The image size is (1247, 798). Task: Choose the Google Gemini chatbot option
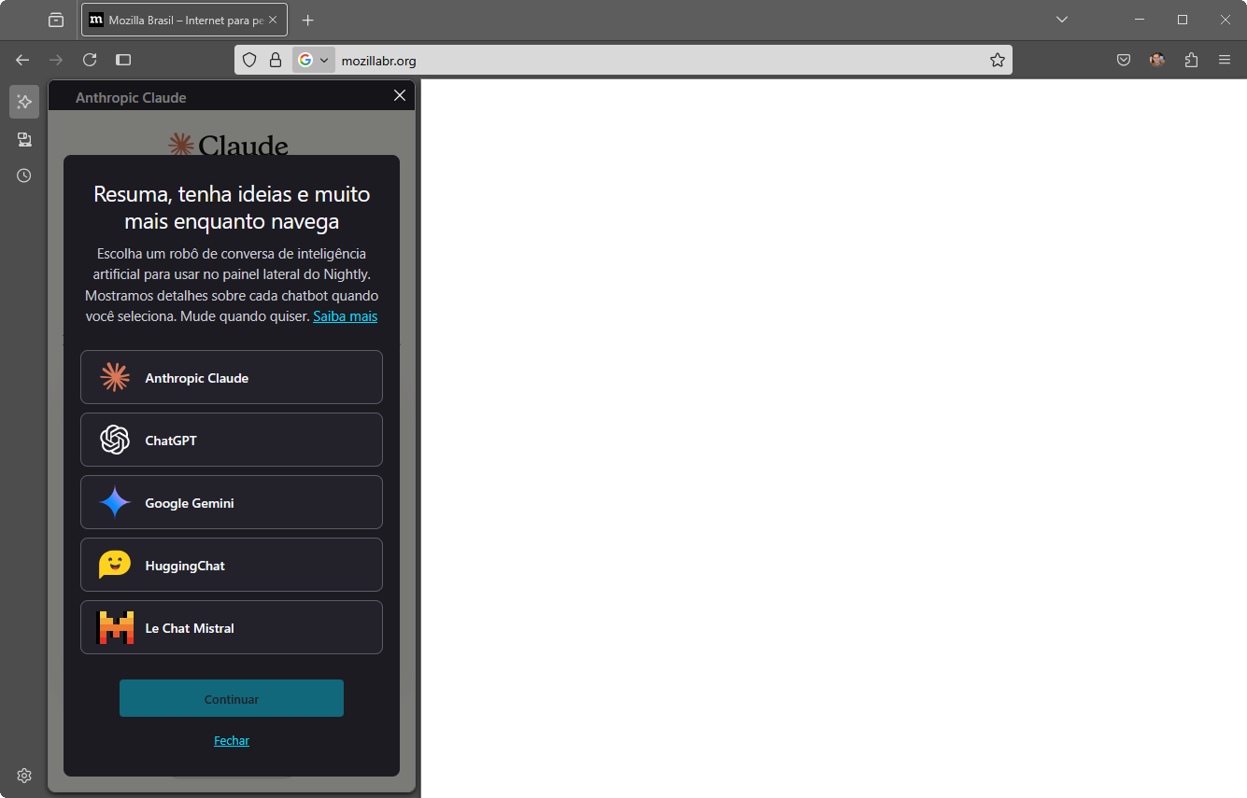(x=232, y=502)
